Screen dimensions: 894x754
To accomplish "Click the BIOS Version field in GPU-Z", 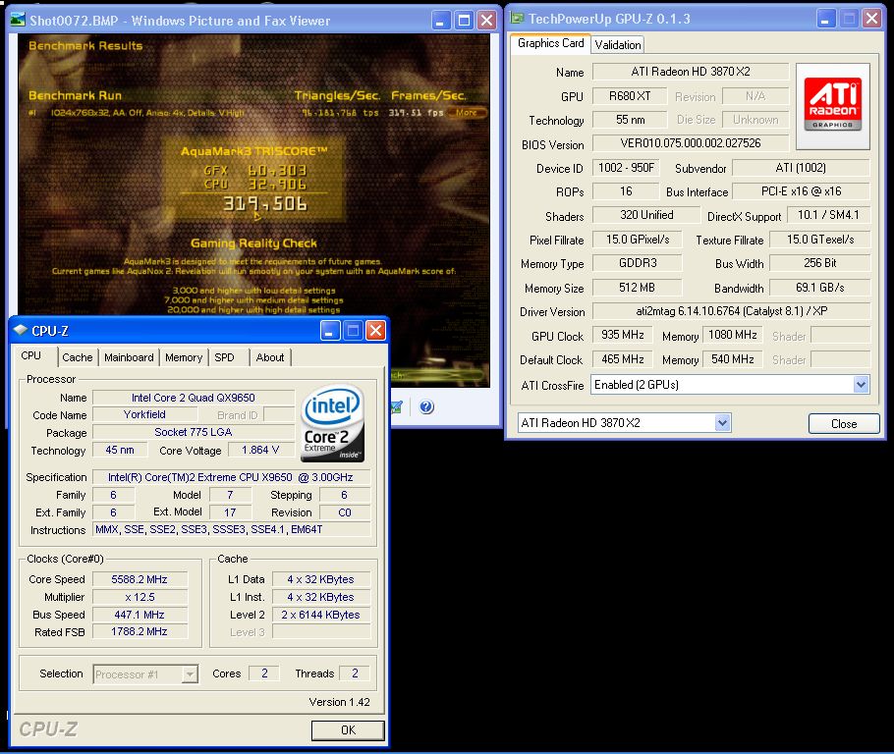I will click(691, 143).
